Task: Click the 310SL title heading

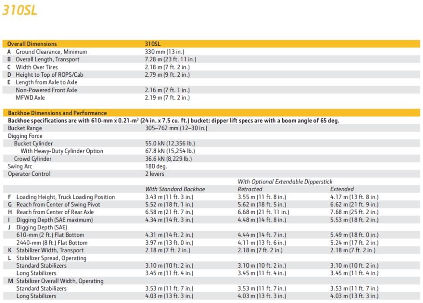Action: [19, 10]
